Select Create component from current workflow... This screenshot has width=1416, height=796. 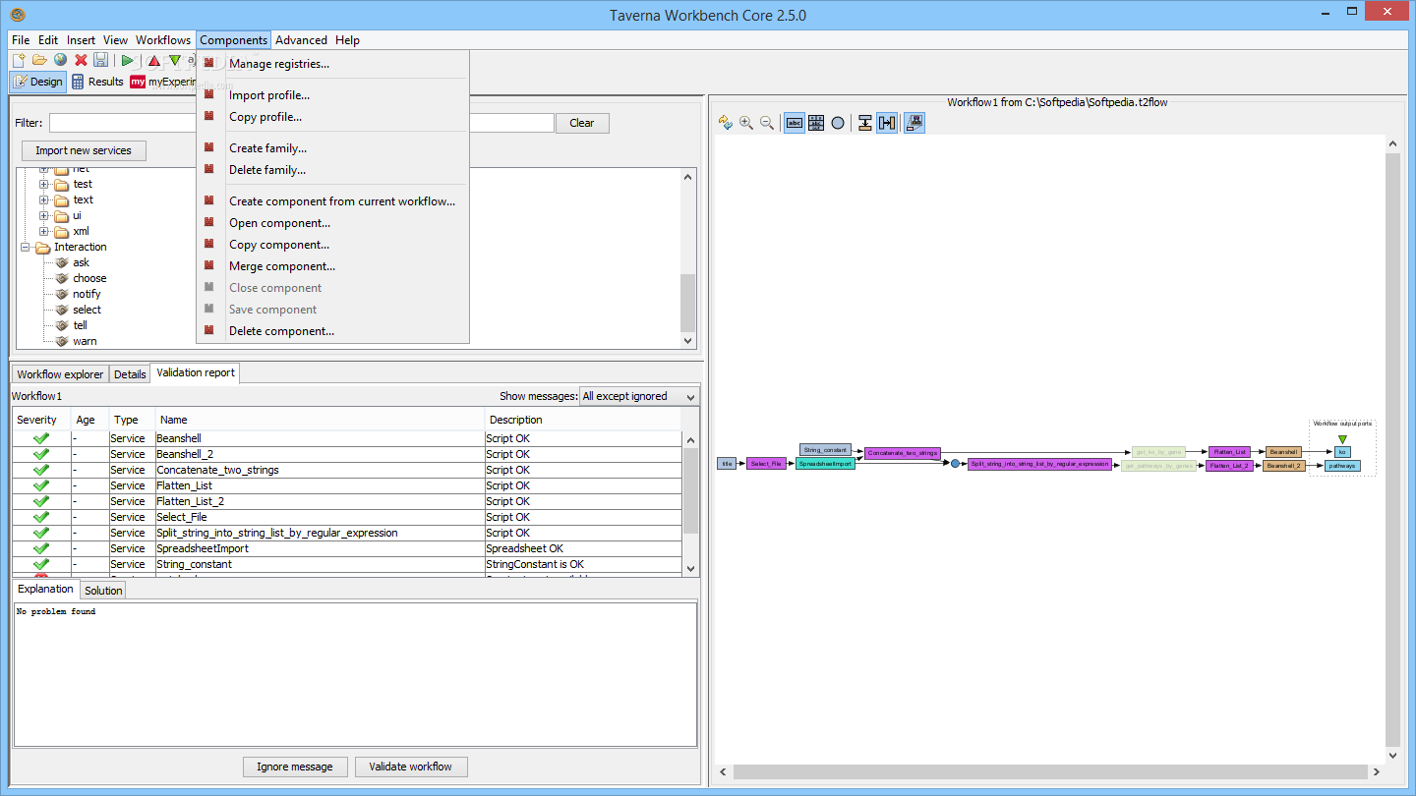click(x=332, y=201)
